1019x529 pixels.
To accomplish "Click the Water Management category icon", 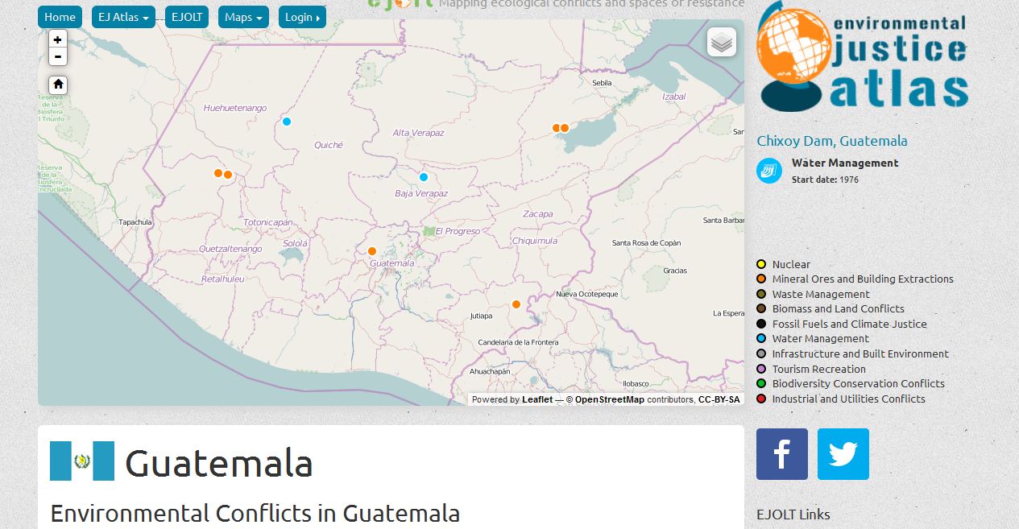I will 768,171.
